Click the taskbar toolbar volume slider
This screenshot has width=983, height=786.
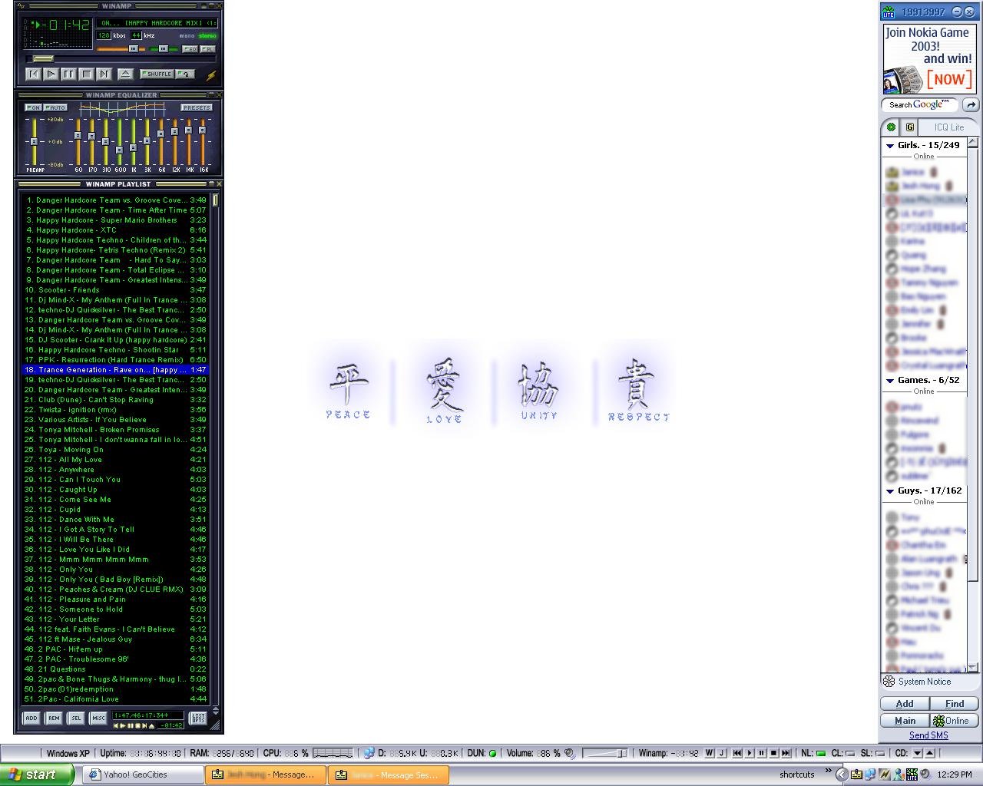point(604,753)
